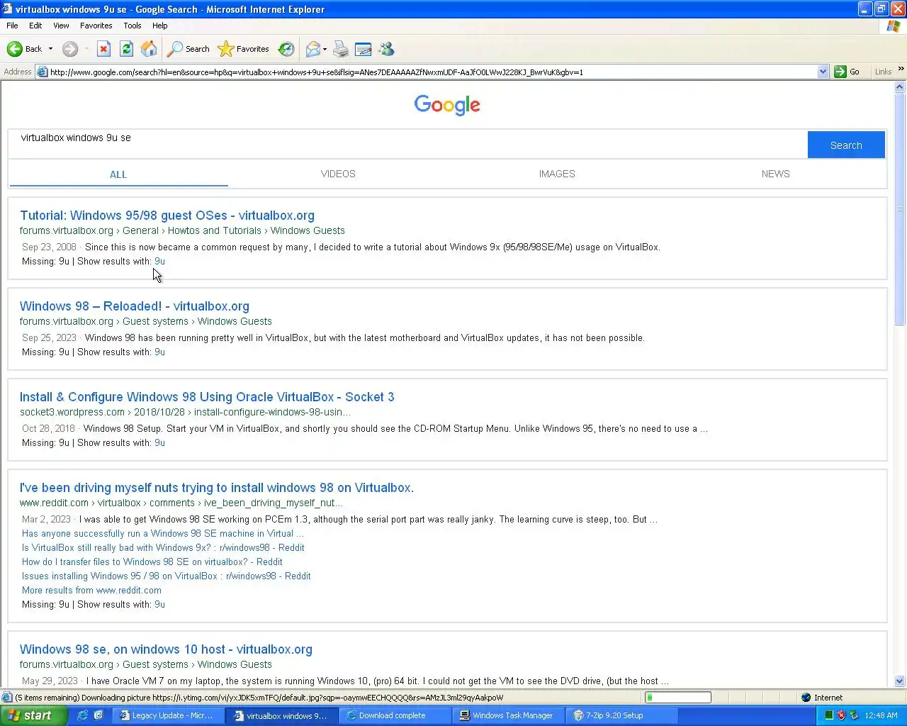Click the Messenger icon in toolbar
The width and height of the screenshot is (907, 726).
click(x=386, y=49)
